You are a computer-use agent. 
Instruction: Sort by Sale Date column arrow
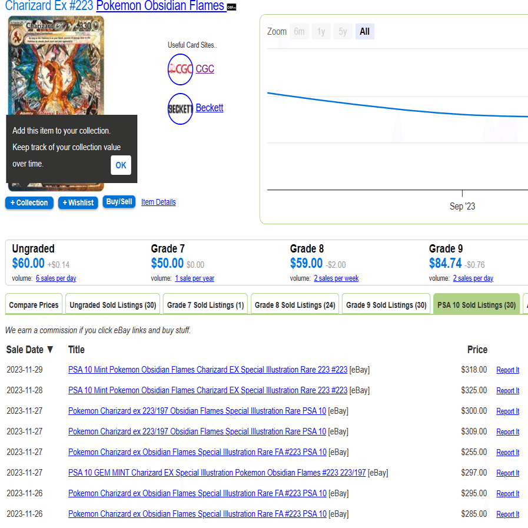click(x=50, y=350)
